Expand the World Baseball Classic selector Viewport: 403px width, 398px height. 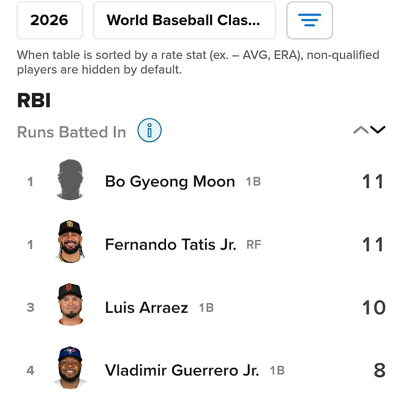pyautogui.click(x=184, y=20)
